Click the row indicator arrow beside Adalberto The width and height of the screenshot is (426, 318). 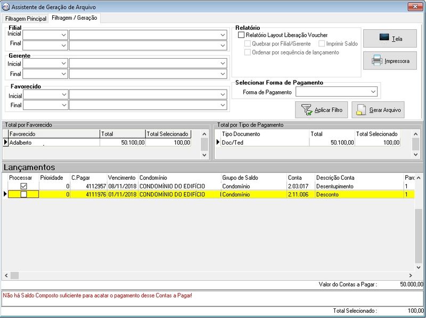pyautogui.click(x=6, y=142)
